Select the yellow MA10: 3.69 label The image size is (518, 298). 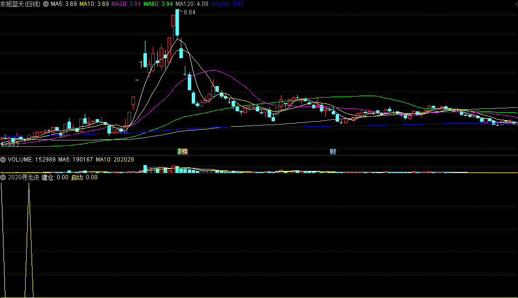click(94, 4)
